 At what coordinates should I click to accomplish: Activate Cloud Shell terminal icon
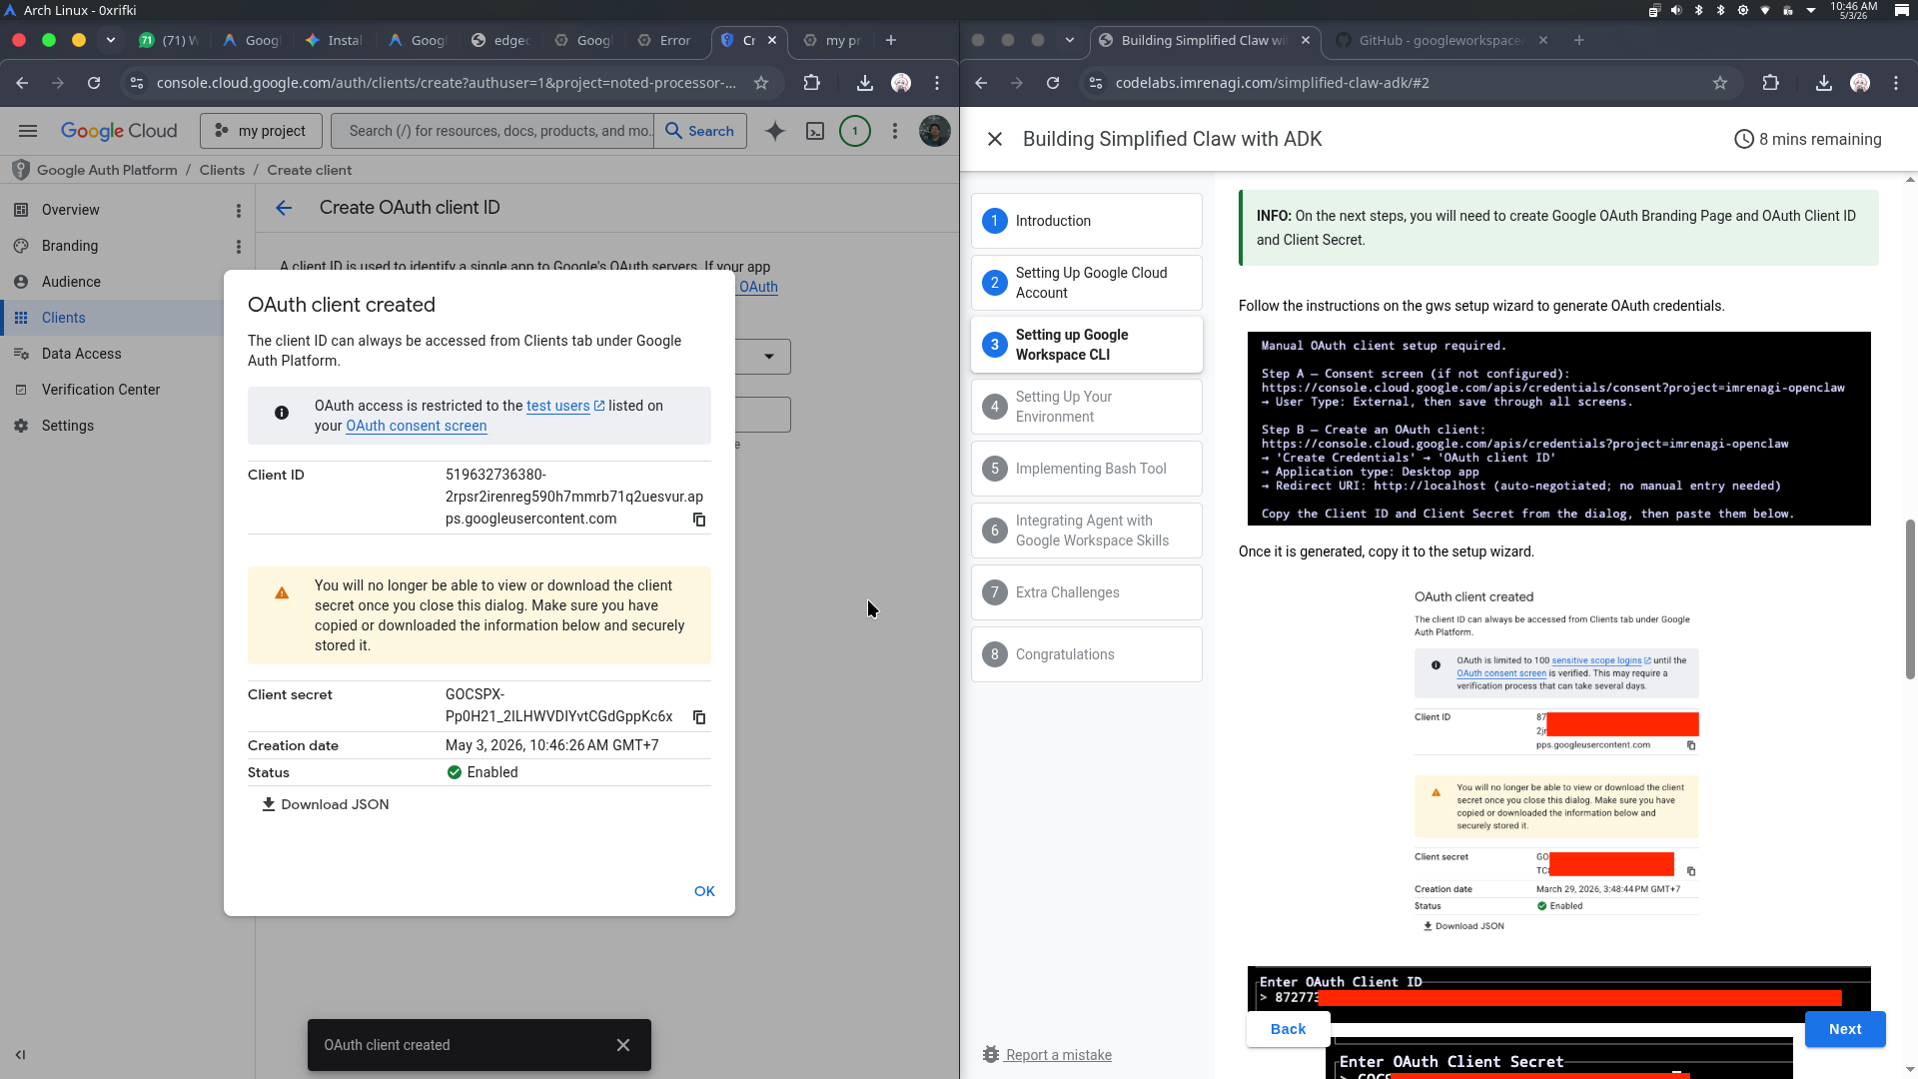[x=815, y=131]
